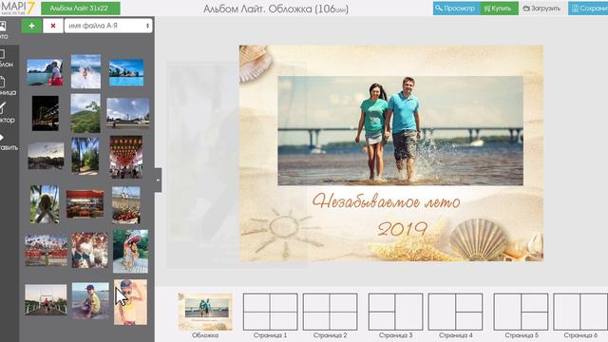Select the Незабываемое лето title text
Image resolution: width=608 pixels, height=342 pixels.
[387, 201]
